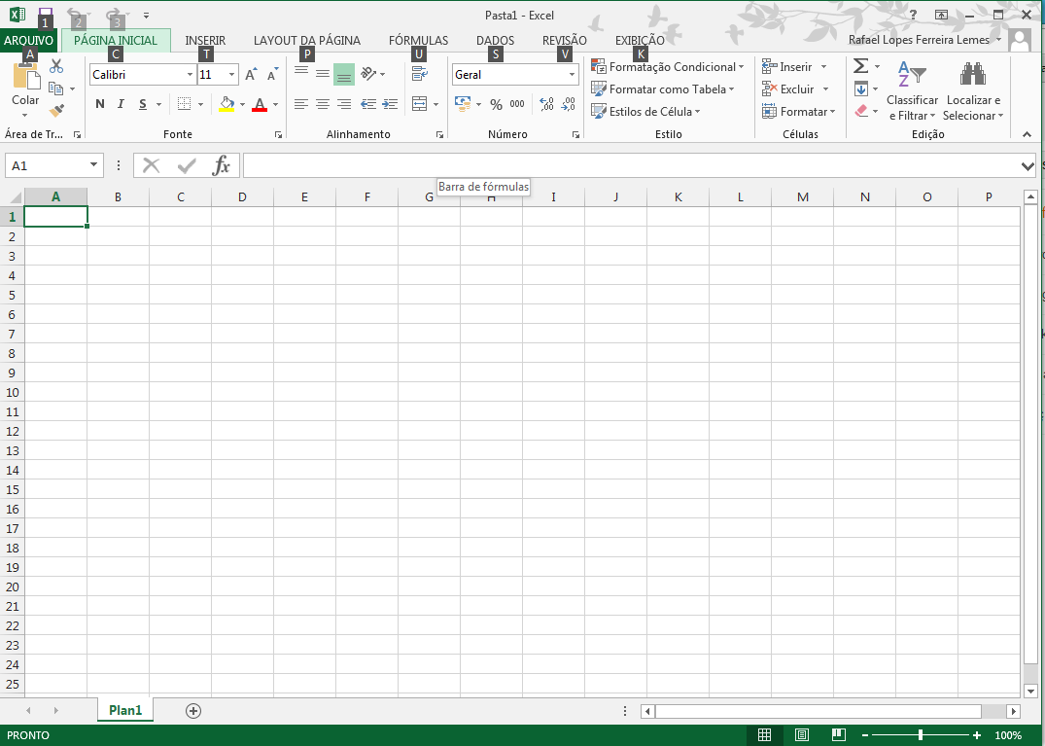Add a new sheet with the plus button

192,711
